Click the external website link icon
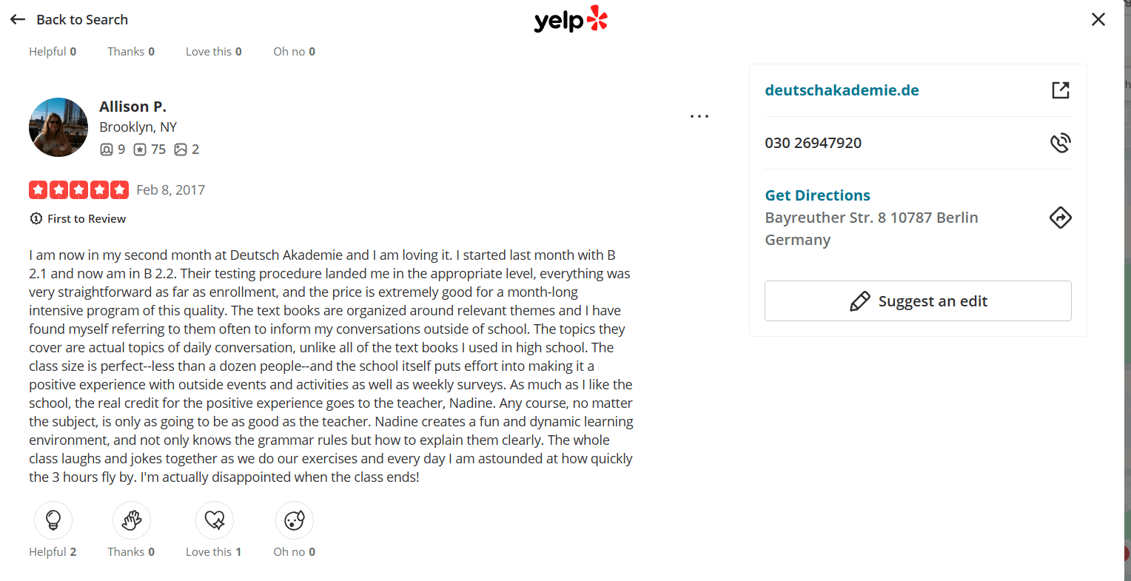The image size is (1131, 581). coord(1061,90)
